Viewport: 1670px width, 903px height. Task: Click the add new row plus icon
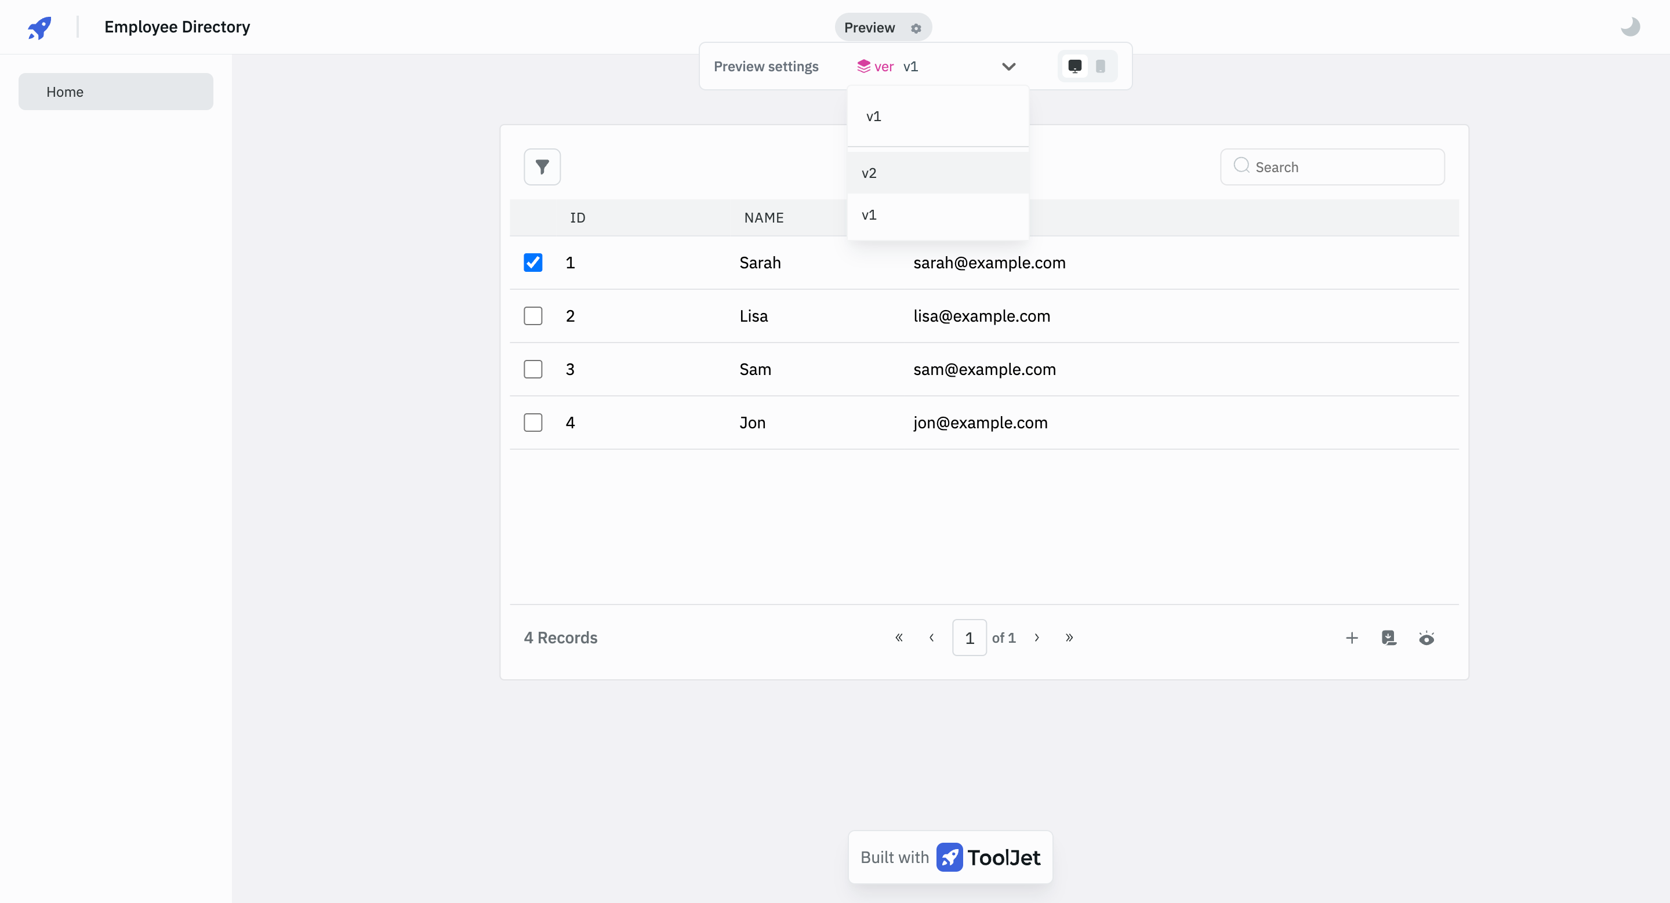[x=1351, y=638]
